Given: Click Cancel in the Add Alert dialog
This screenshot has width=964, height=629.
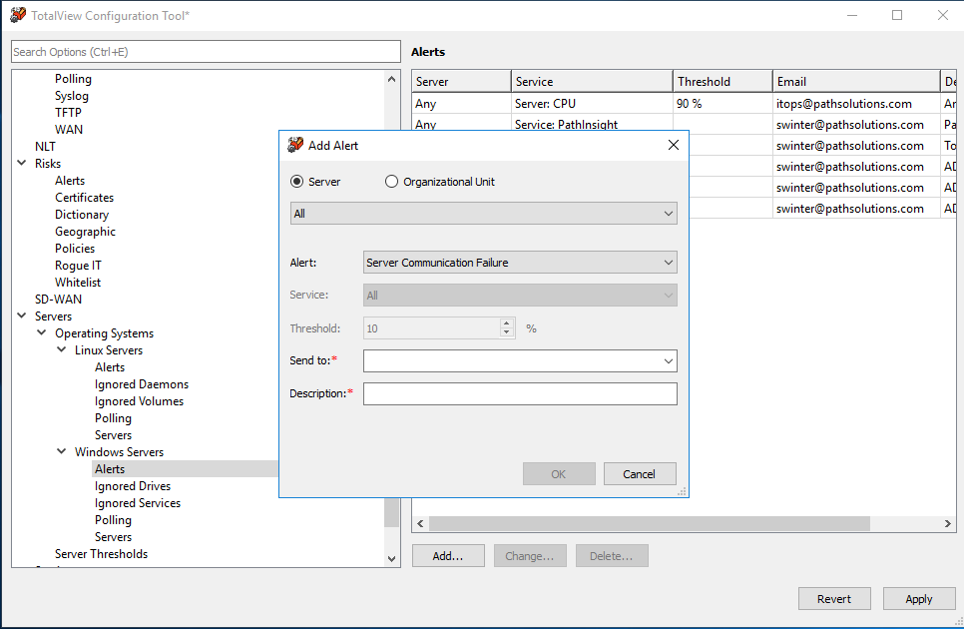Looking at the screenshot, I should (x=639, y=473).
